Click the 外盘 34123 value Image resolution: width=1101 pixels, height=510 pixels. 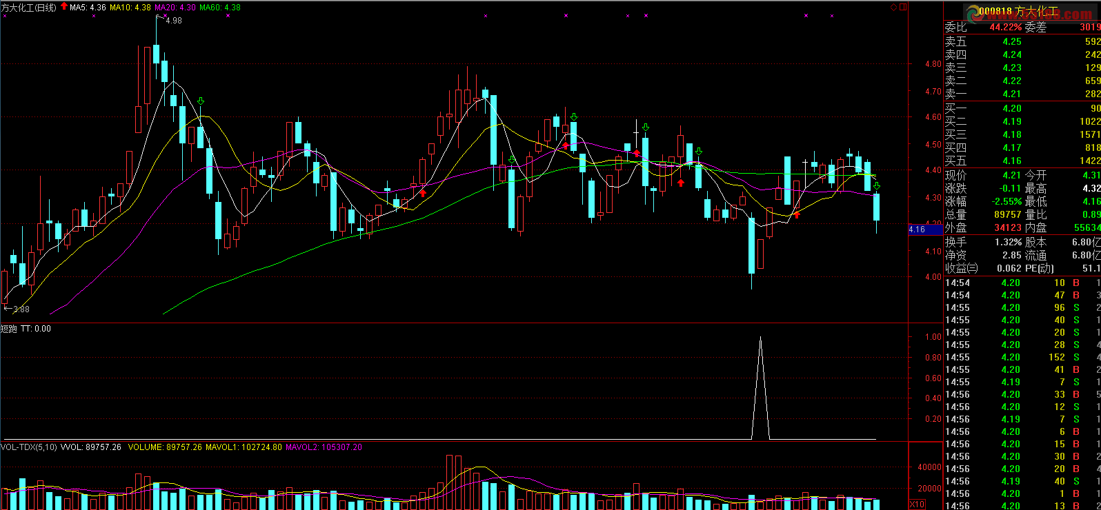point(1008,227)
